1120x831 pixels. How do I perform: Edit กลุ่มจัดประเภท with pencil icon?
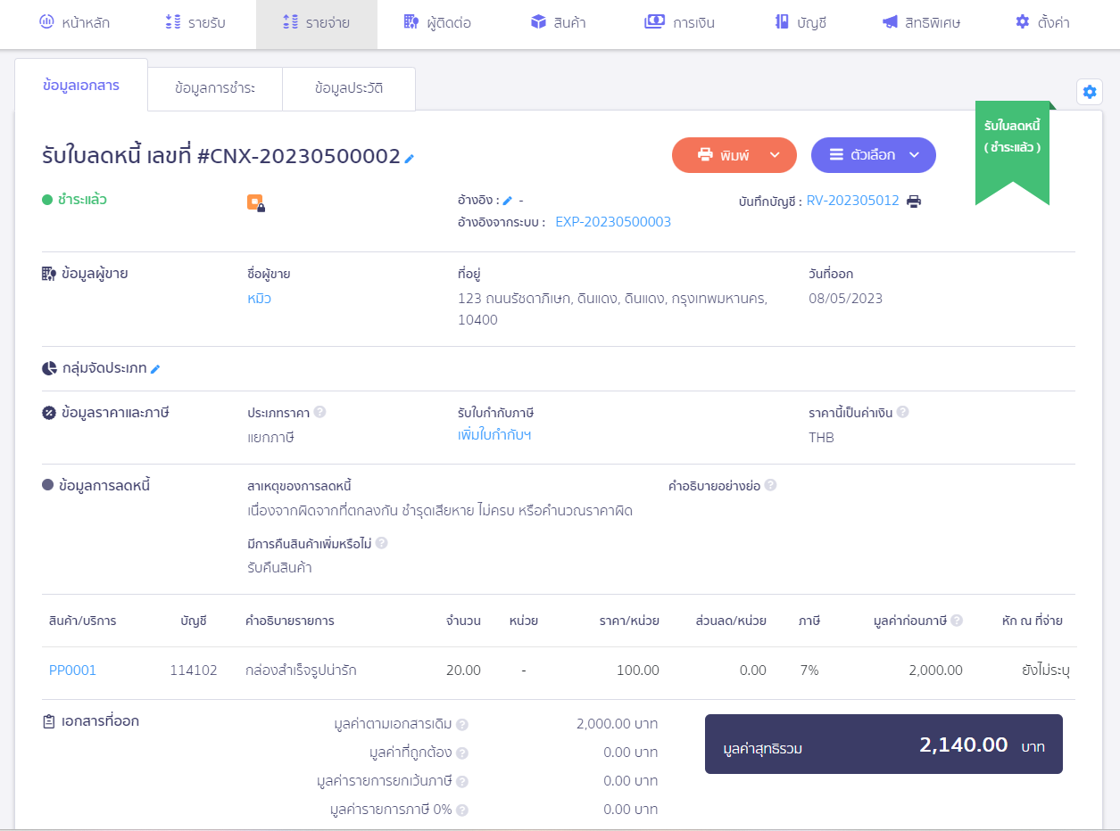[x=155, y=369]
